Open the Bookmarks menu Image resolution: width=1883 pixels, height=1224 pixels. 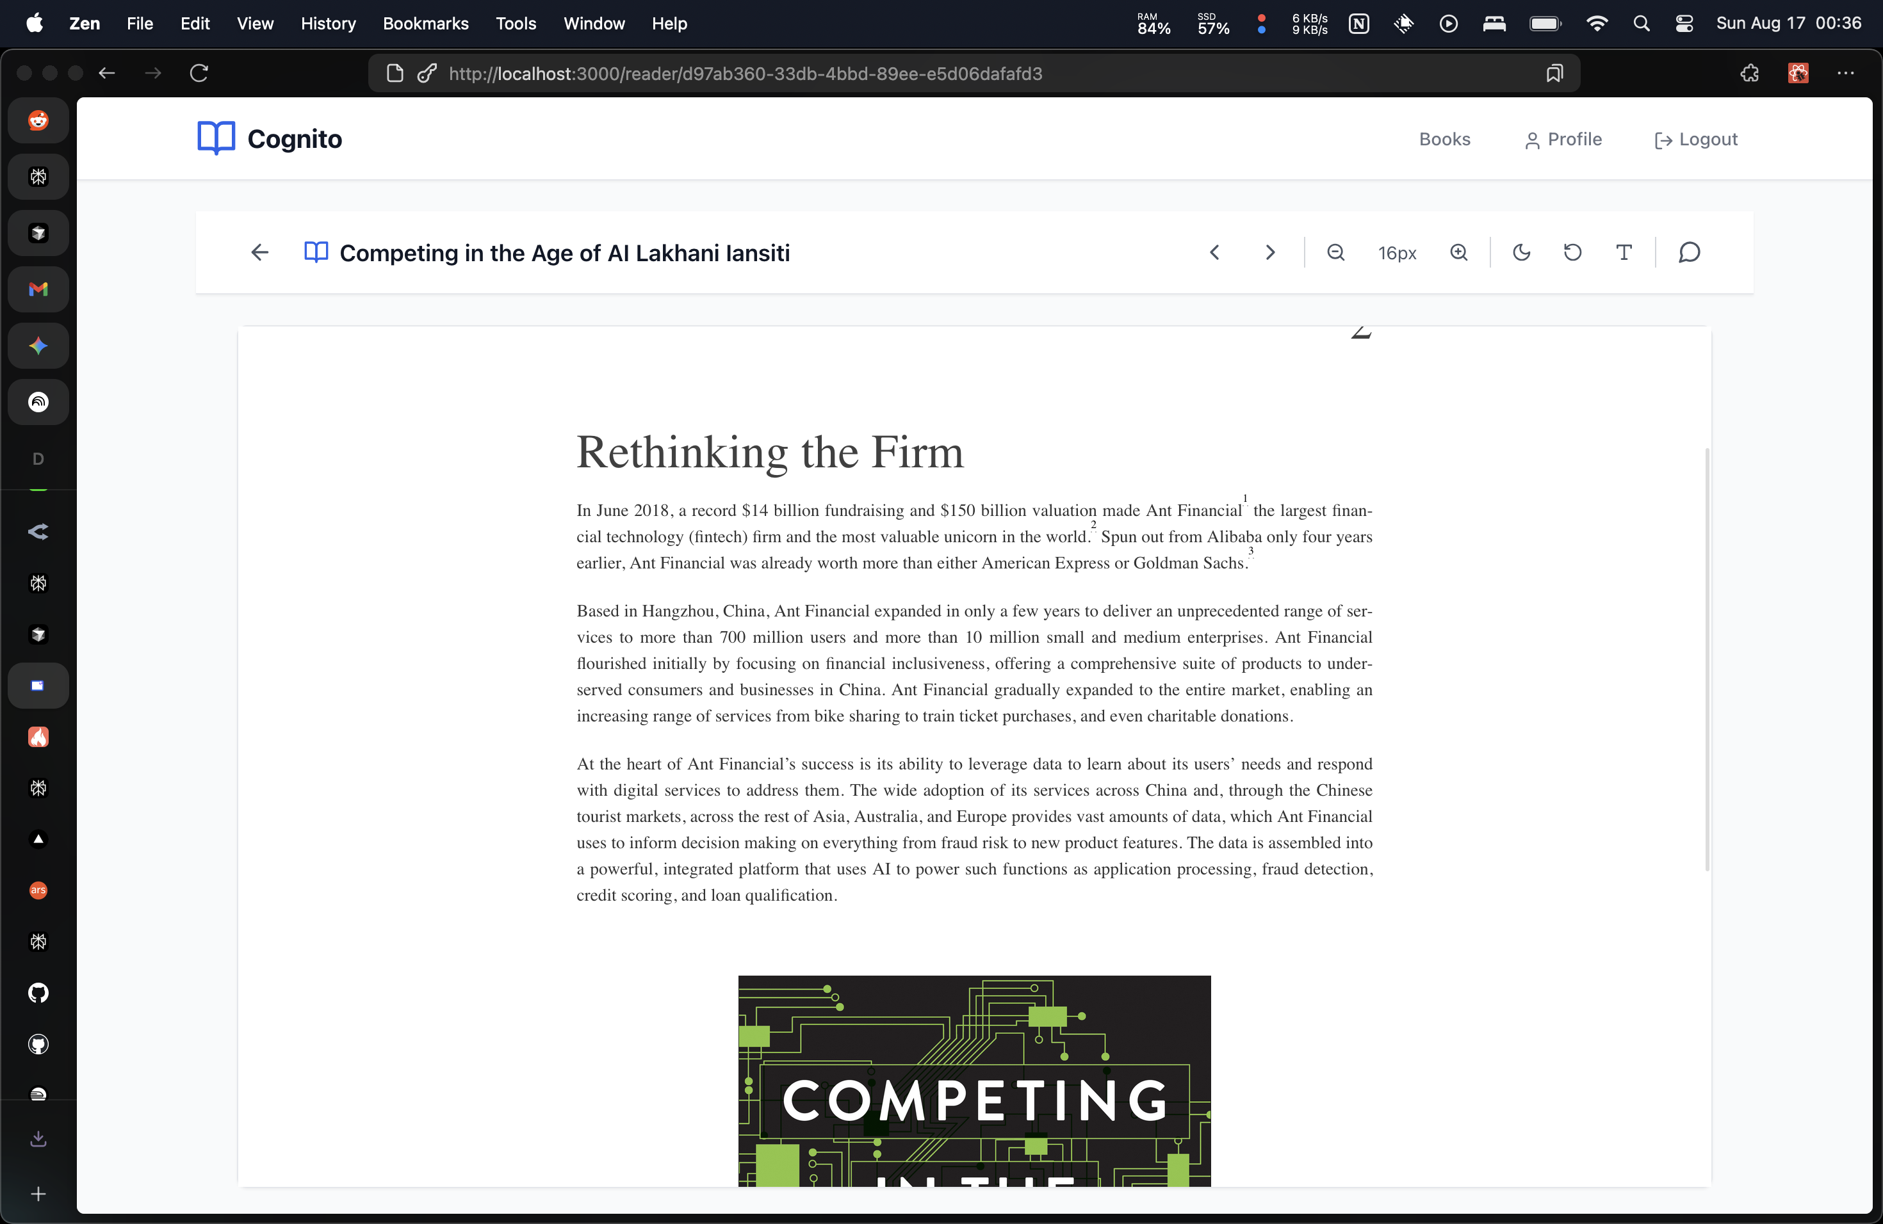[426, 24]
